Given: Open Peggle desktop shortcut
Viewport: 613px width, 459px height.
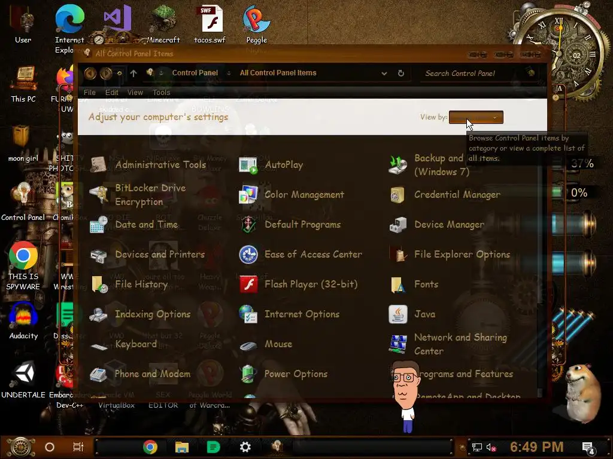Looking at the screenshot, I should tap(256, 24).
